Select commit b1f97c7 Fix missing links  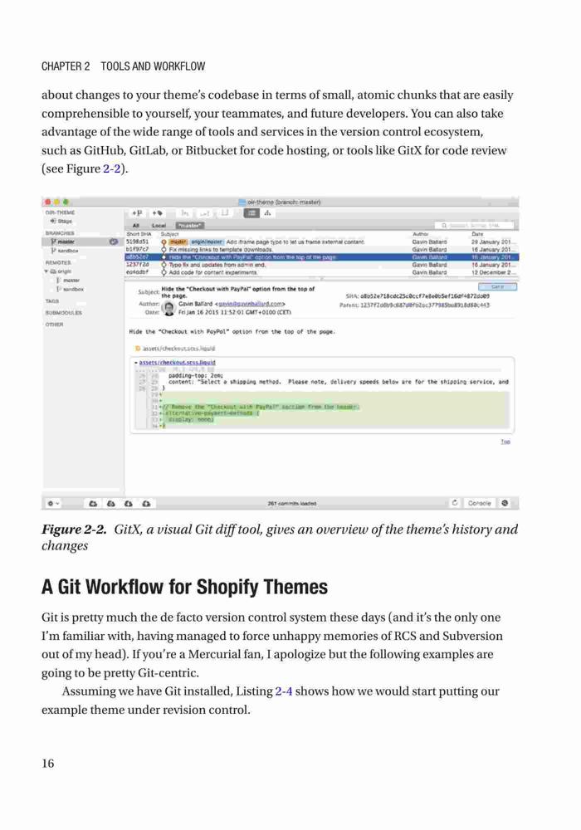coord(321,249)
